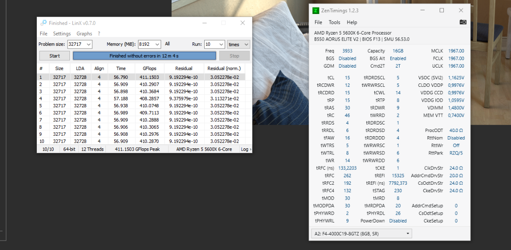Select result row 10 with 410.2870 GFlops
The width and height of the screenshot is (511, 250).
pos(141,141)
